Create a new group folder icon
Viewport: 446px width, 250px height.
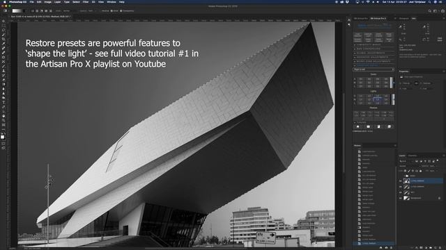tap(431, 247)
